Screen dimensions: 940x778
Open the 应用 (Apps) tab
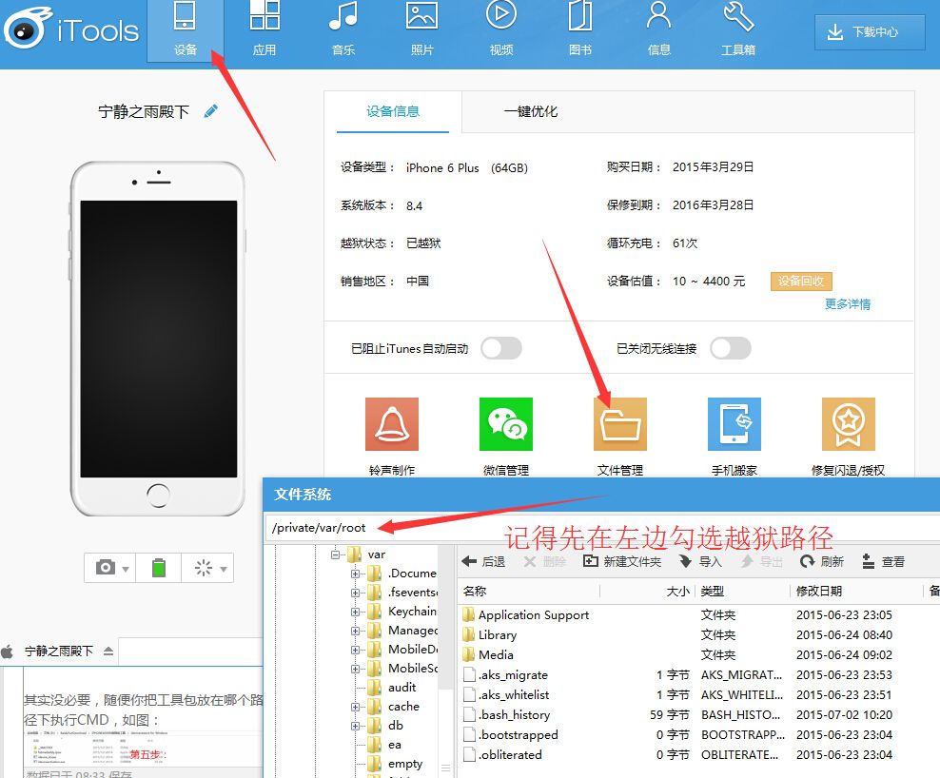[264, 30]
